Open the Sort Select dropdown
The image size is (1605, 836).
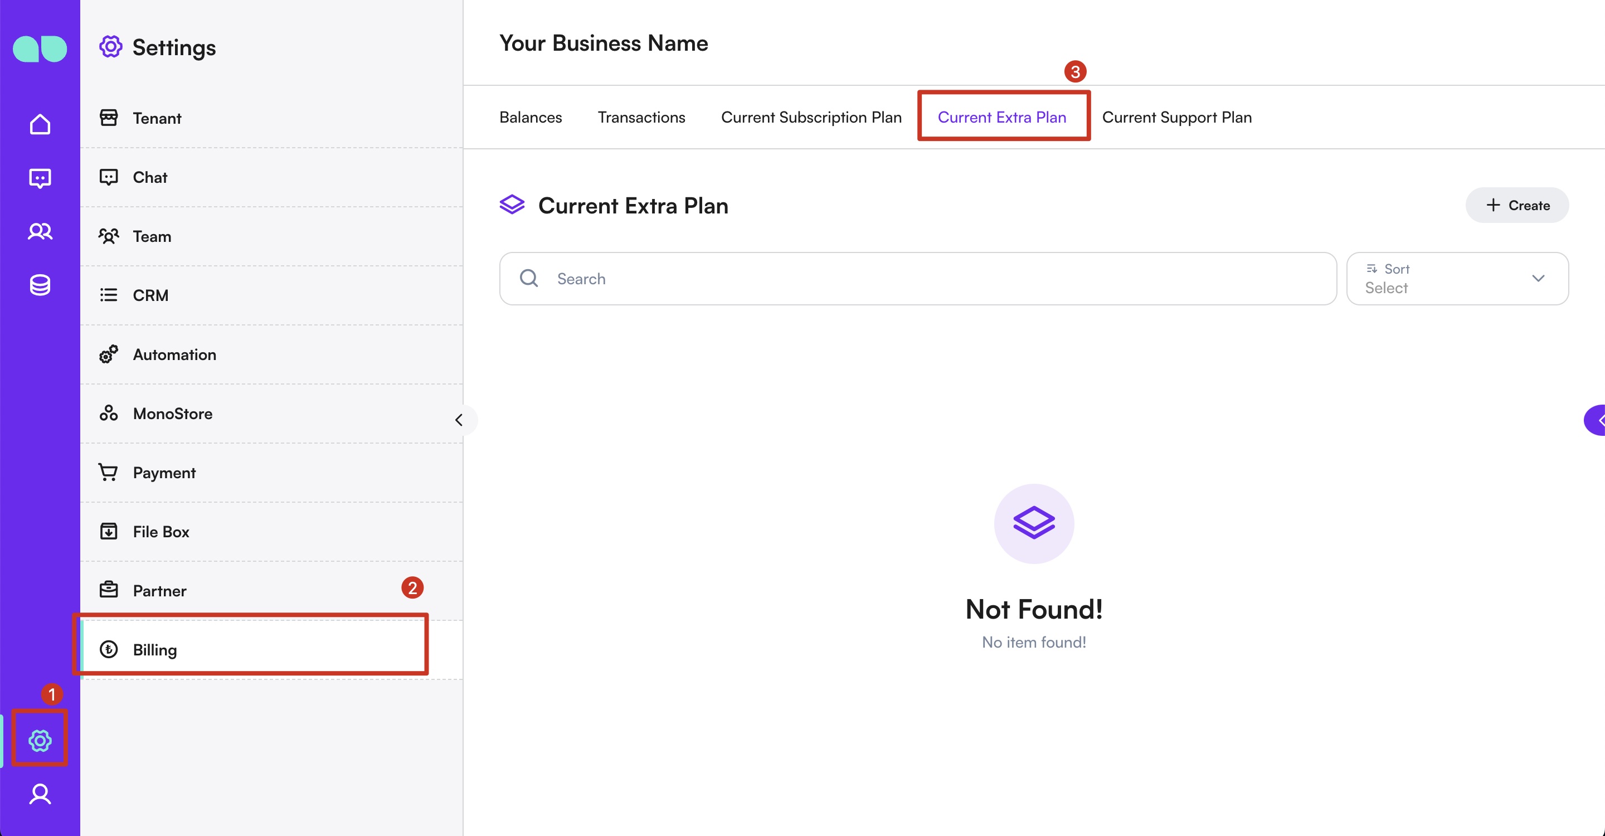(x=1457, y=279)
